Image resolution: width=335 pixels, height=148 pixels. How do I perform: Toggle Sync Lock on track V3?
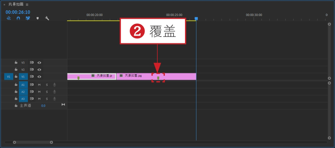[x=32, y=63]
